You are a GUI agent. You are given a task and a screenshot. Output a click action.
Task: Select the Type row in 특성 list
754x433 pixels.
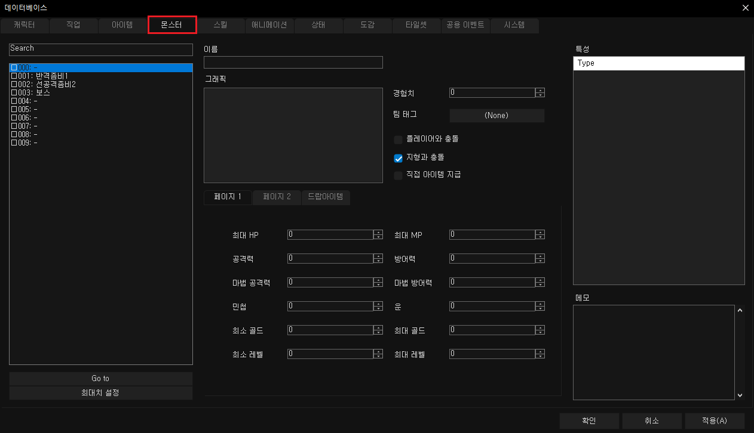pyautogui.click(x=658, y=63)
